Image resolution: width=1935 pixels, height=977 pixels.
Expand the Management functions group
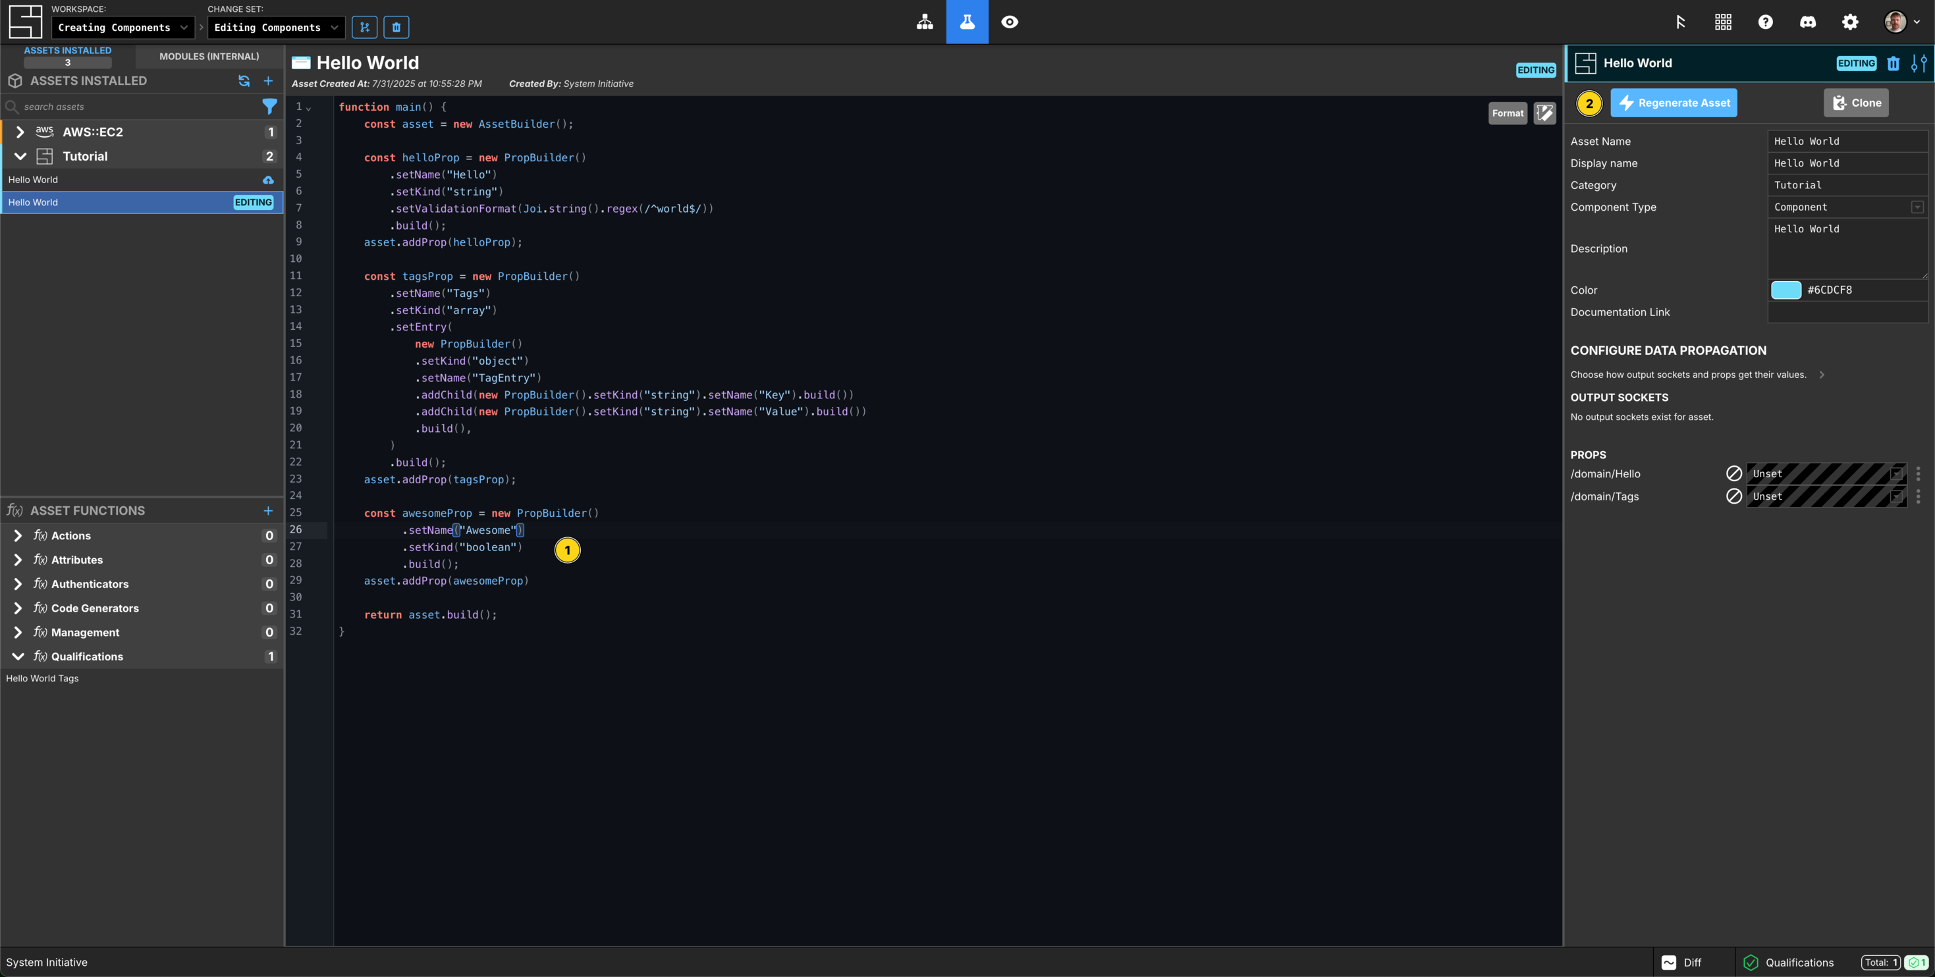(x=18, y=632)
